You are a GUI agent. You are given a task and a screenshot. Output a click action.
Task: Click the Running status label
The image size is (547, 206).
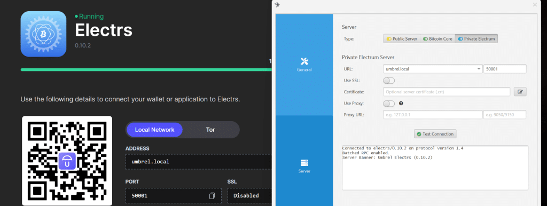click(x=89, y=16)
